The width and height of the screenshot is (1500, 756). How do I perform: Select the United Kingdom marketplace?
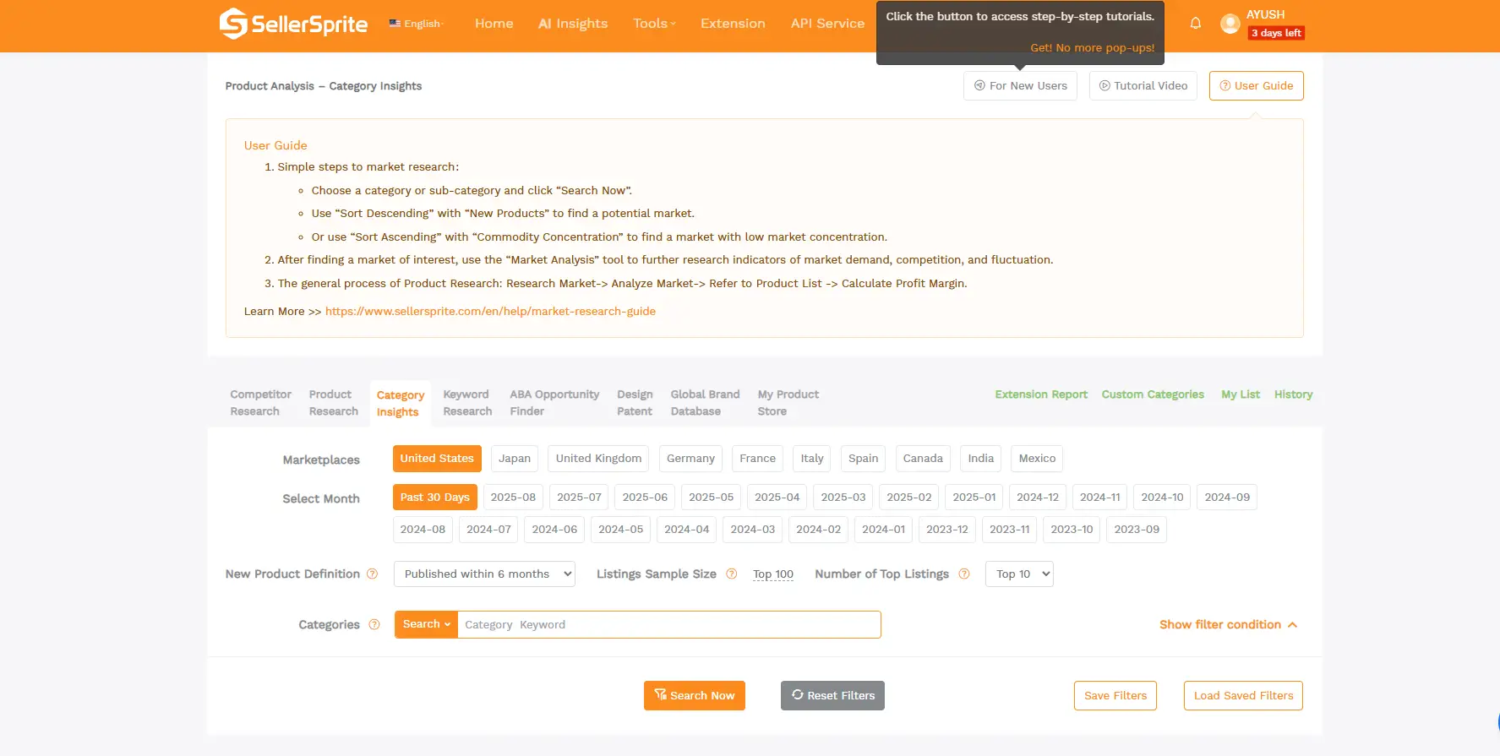coord(598,459)
